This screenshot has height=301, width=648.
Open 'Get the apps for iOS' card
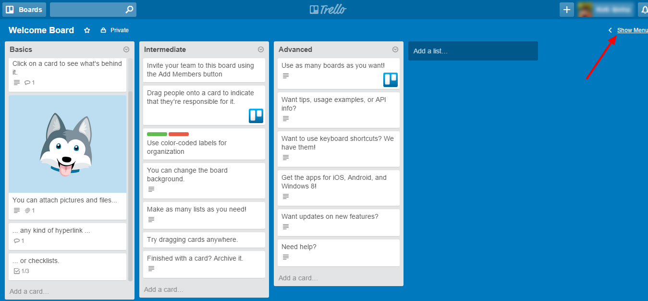click(339, 188)
